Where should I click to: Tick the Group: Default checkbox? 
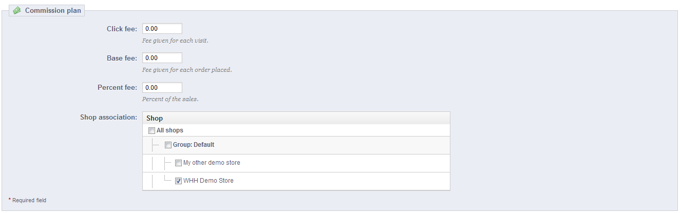click(x=168, y=145)
